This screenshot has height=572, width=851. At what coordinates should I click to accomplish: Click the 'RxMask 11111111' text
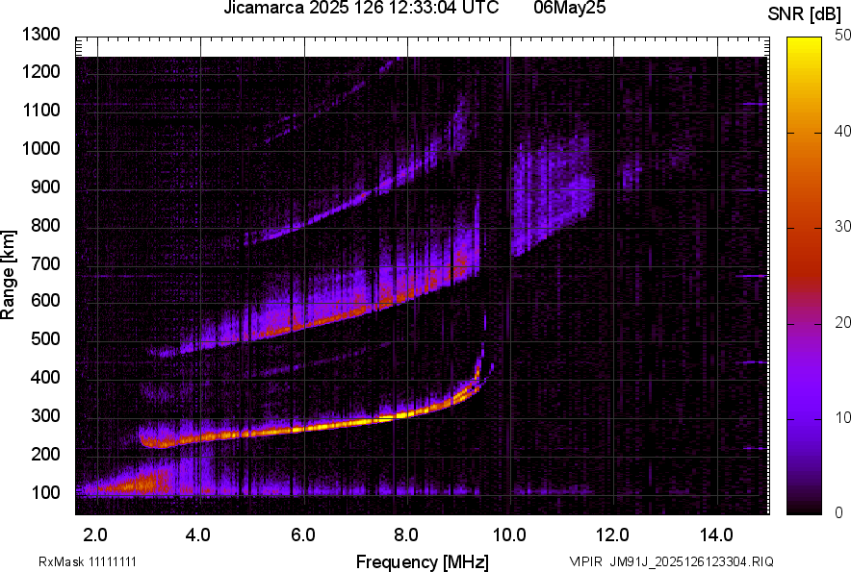(x=88, y=561)
